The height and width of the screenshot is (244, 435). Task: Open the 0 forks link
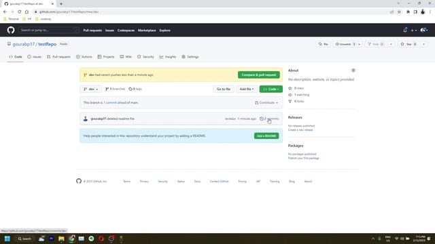pos(296,102)
